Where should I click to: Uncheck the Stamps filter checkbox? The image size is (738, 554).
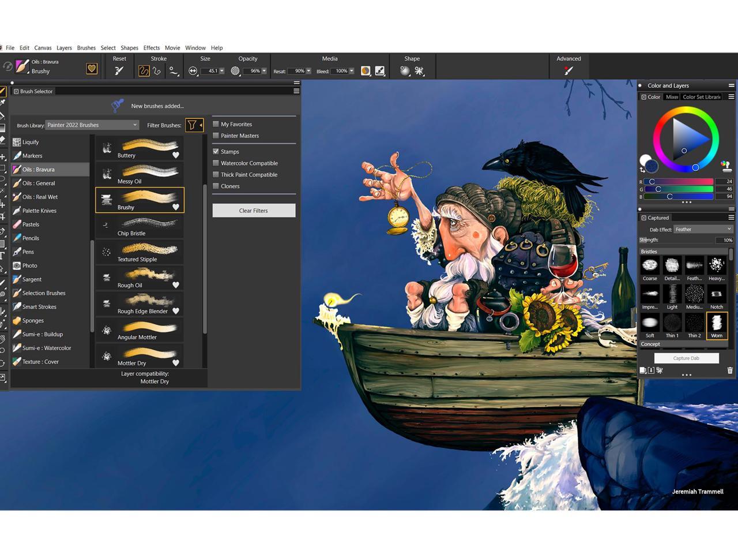click(x=216, y=152)
